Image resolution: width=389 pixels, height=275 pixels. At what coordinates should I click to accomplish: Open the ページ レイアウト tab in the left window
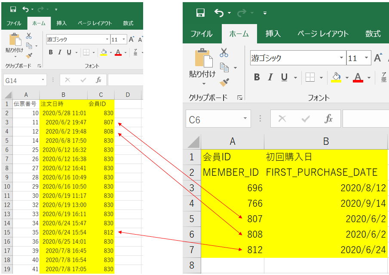95,23
